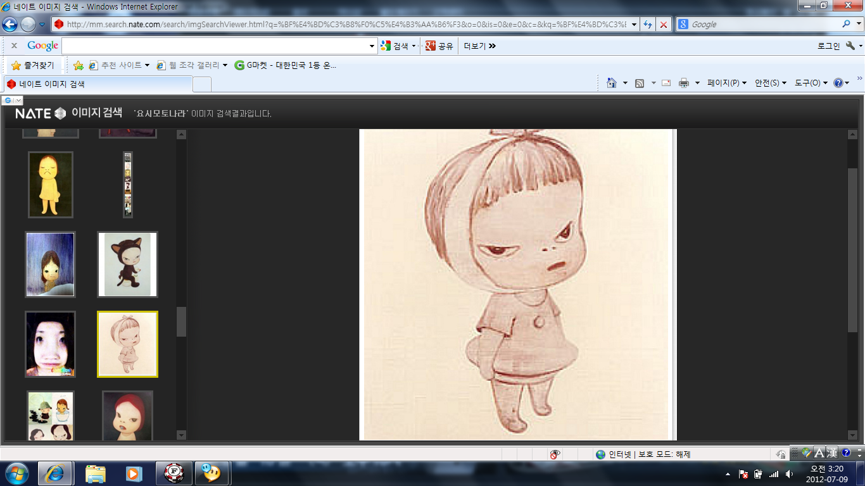Open Internet Explorer from the taskbar

[54, 473]
